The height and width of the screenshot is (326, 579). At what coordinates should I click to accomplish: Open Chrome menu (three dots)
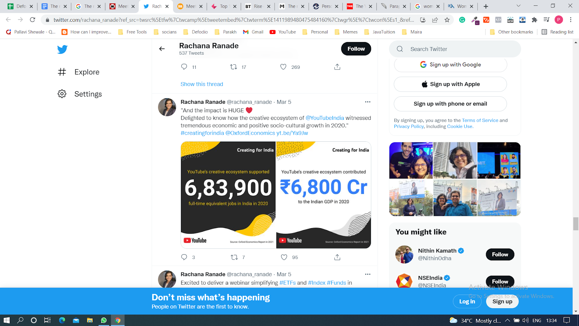[x=571, y=20]
